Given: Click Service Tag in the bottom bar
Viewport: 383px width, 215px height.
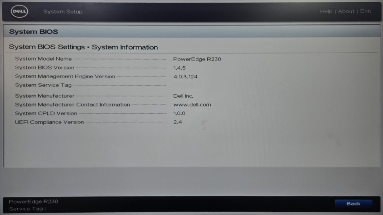Looking at the screenshot, I should click(27, 209).
